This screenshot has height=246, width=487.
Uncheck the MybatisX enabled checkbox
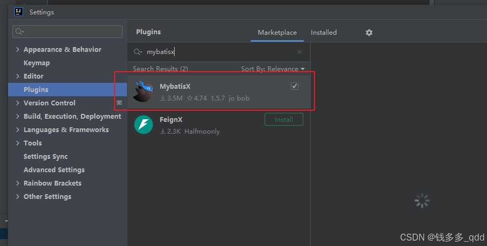click(x=295, y=86)
